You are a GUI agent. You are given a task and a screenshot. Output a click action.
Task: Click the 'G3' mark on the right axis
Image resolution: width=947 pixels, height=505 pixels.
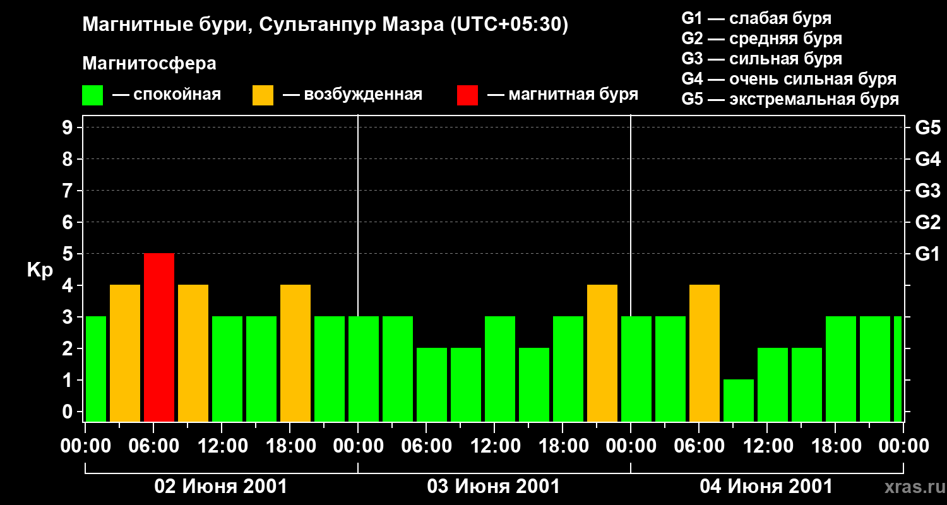tap(928, 191)
